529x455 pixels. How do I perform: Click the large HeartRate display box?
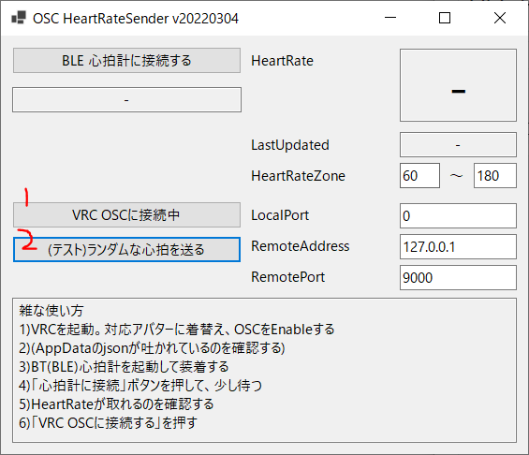pyautogui.click(x=458, y=85)
